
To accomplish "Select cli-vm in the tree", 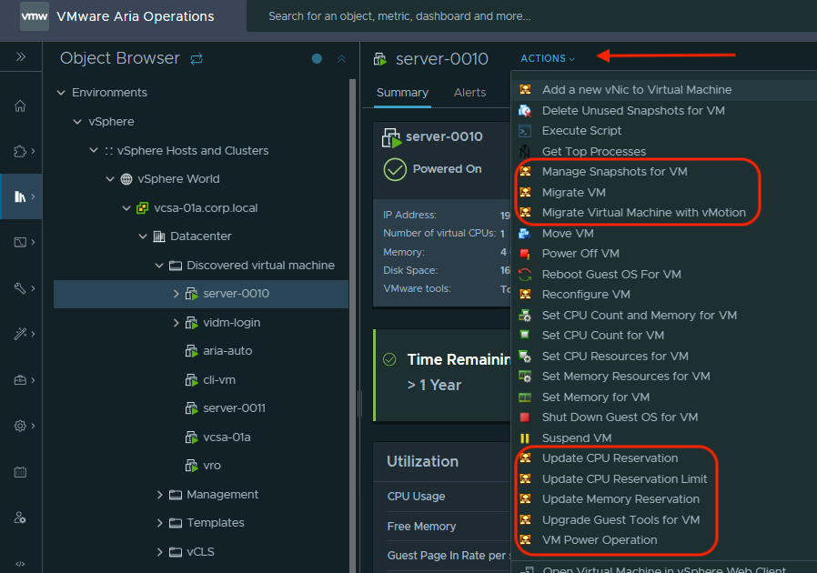I will 219,380.
